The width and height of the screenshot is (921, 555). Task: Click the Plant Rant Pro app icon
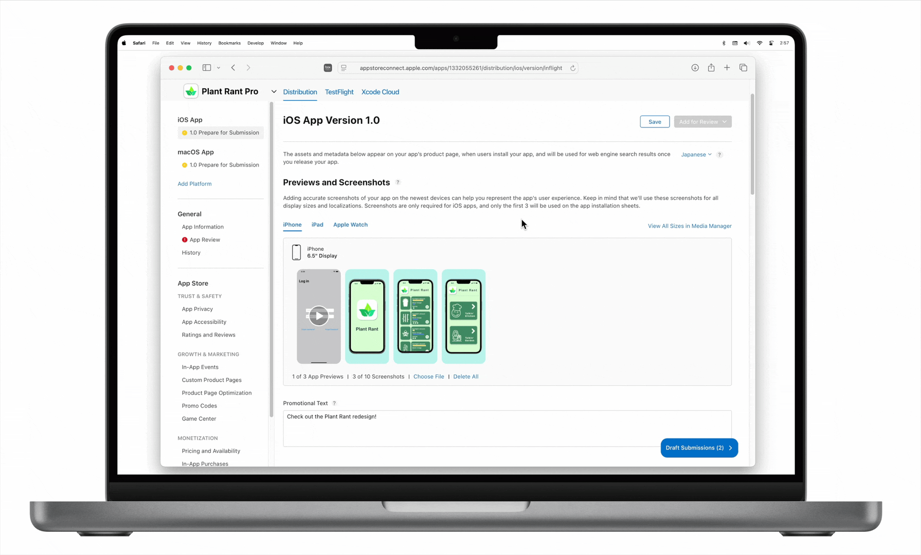pos(191,91)
